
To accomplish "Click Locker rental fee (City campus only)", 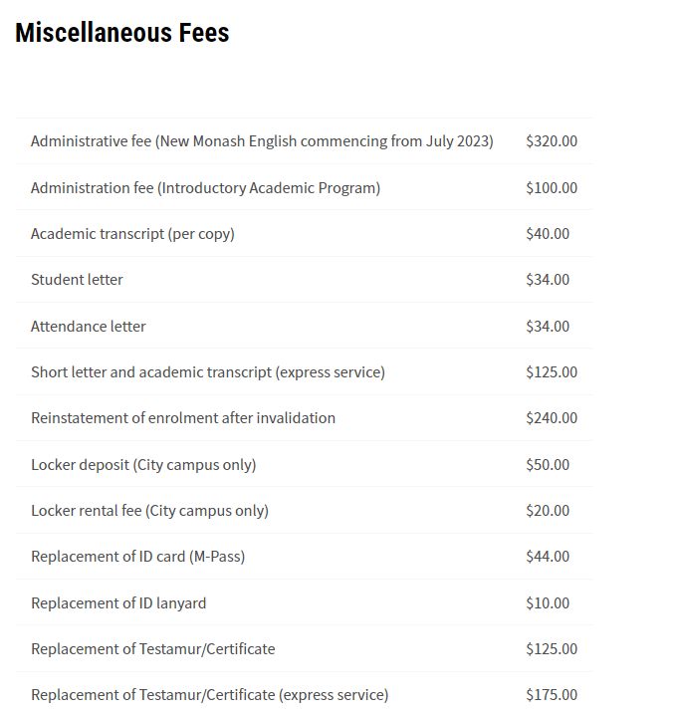I will pyautogui.click(x=149, y=511).
